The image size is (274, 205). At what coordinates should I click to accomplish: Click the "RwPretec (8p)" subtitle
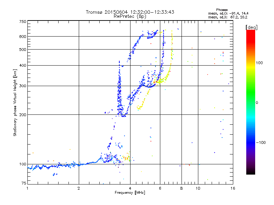click(130, 16)
